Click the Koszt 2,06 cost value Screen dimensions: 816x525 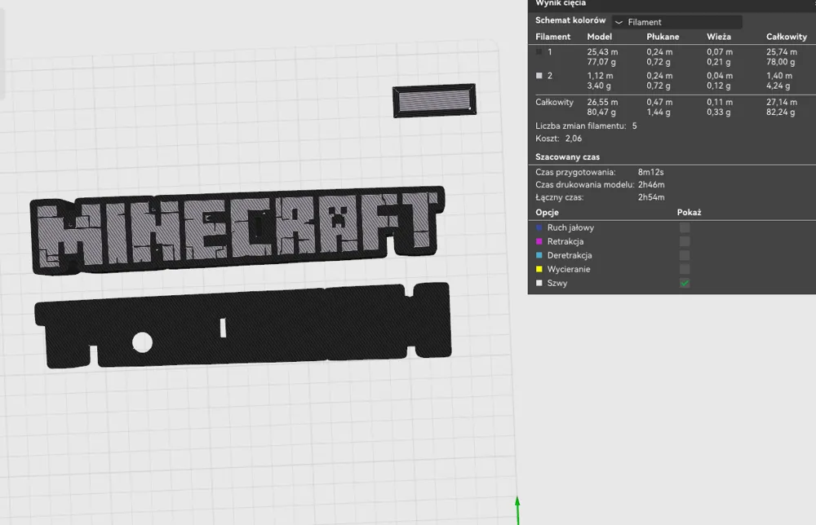pos(572,139)
